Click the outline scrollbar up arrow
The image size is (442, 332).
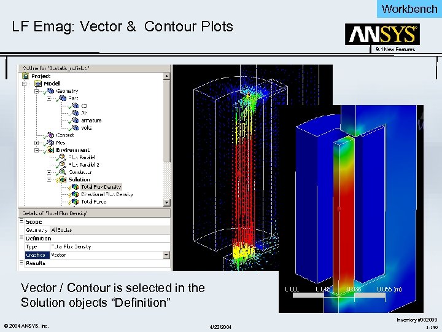166,76
